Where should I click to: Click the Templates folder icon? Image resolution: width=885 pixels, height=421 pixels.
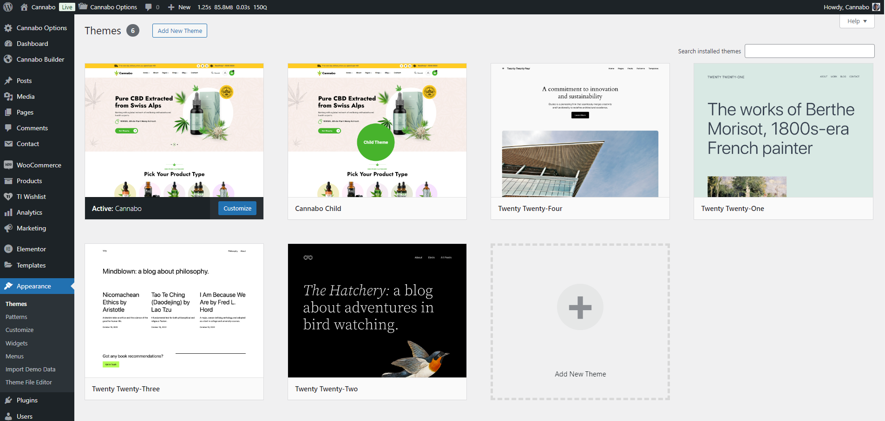tap(8, 265)
